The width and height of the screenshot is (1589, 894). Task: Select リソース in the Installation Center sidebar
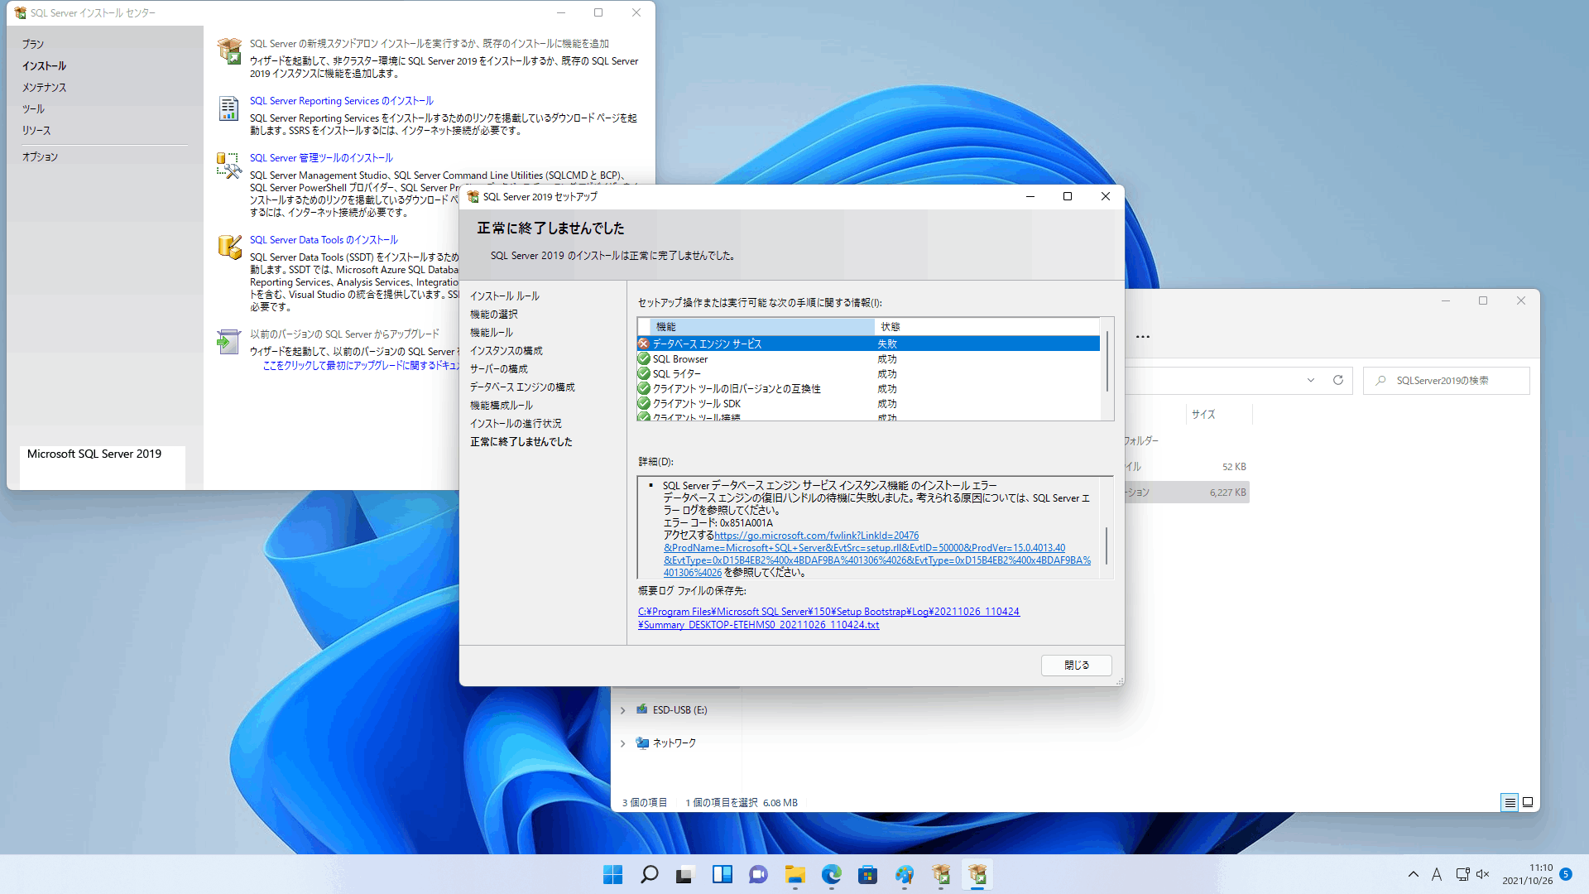[36, 130]
